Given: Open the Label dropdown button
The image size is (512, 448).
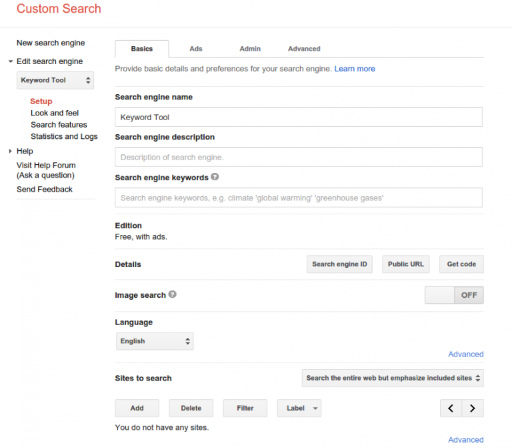Looking at the screenshot, I should point(299,408).
